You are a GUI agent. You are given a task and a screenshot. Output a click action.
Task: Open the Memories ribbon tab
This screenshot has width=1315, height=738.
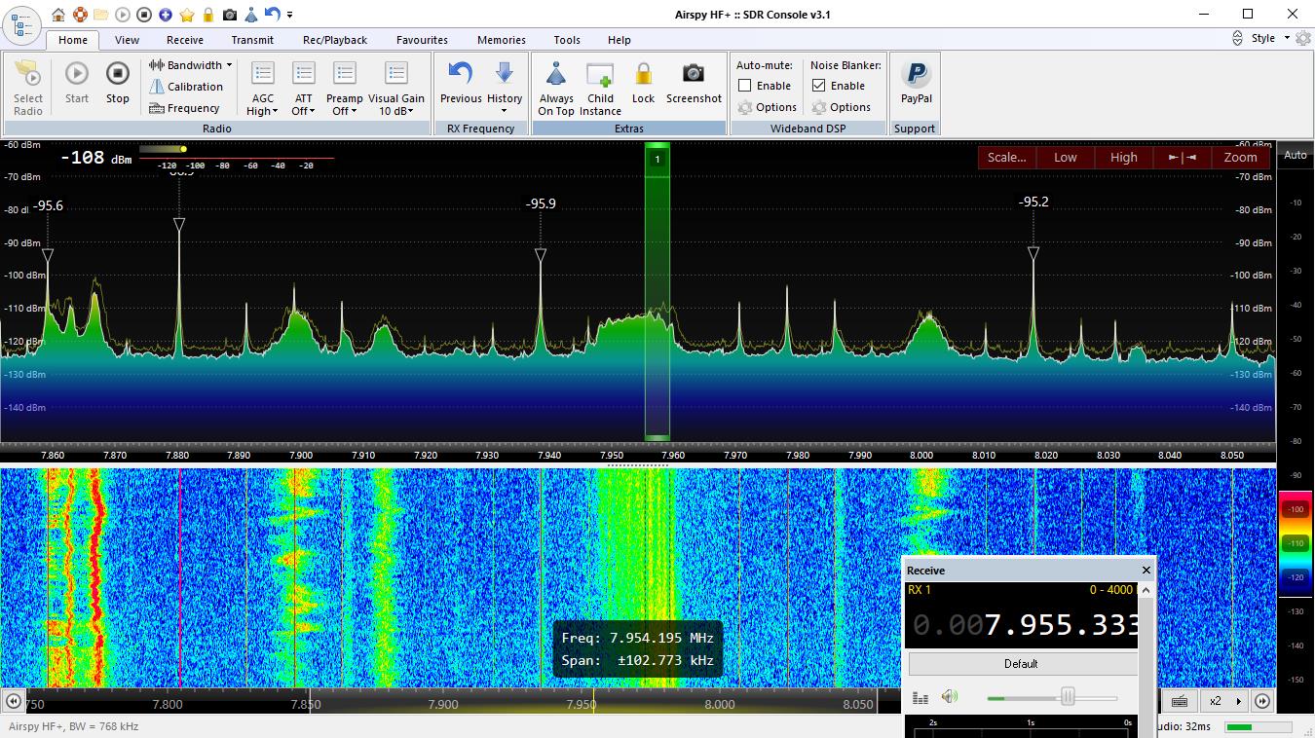pos(502,40)
